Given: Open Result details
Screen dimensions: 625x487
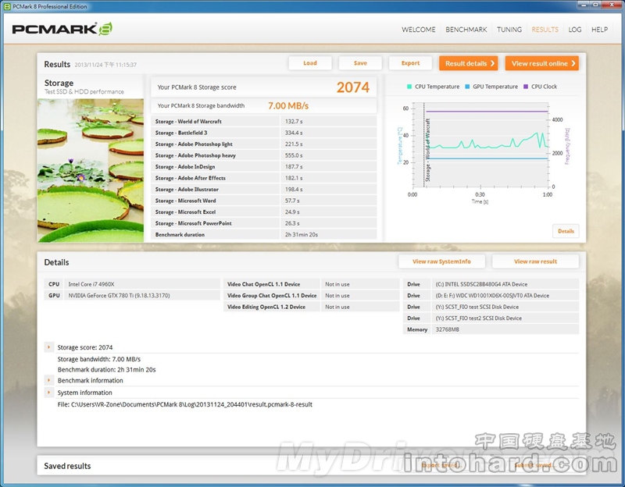Looking at the screenshot, I should coord(468,63).
